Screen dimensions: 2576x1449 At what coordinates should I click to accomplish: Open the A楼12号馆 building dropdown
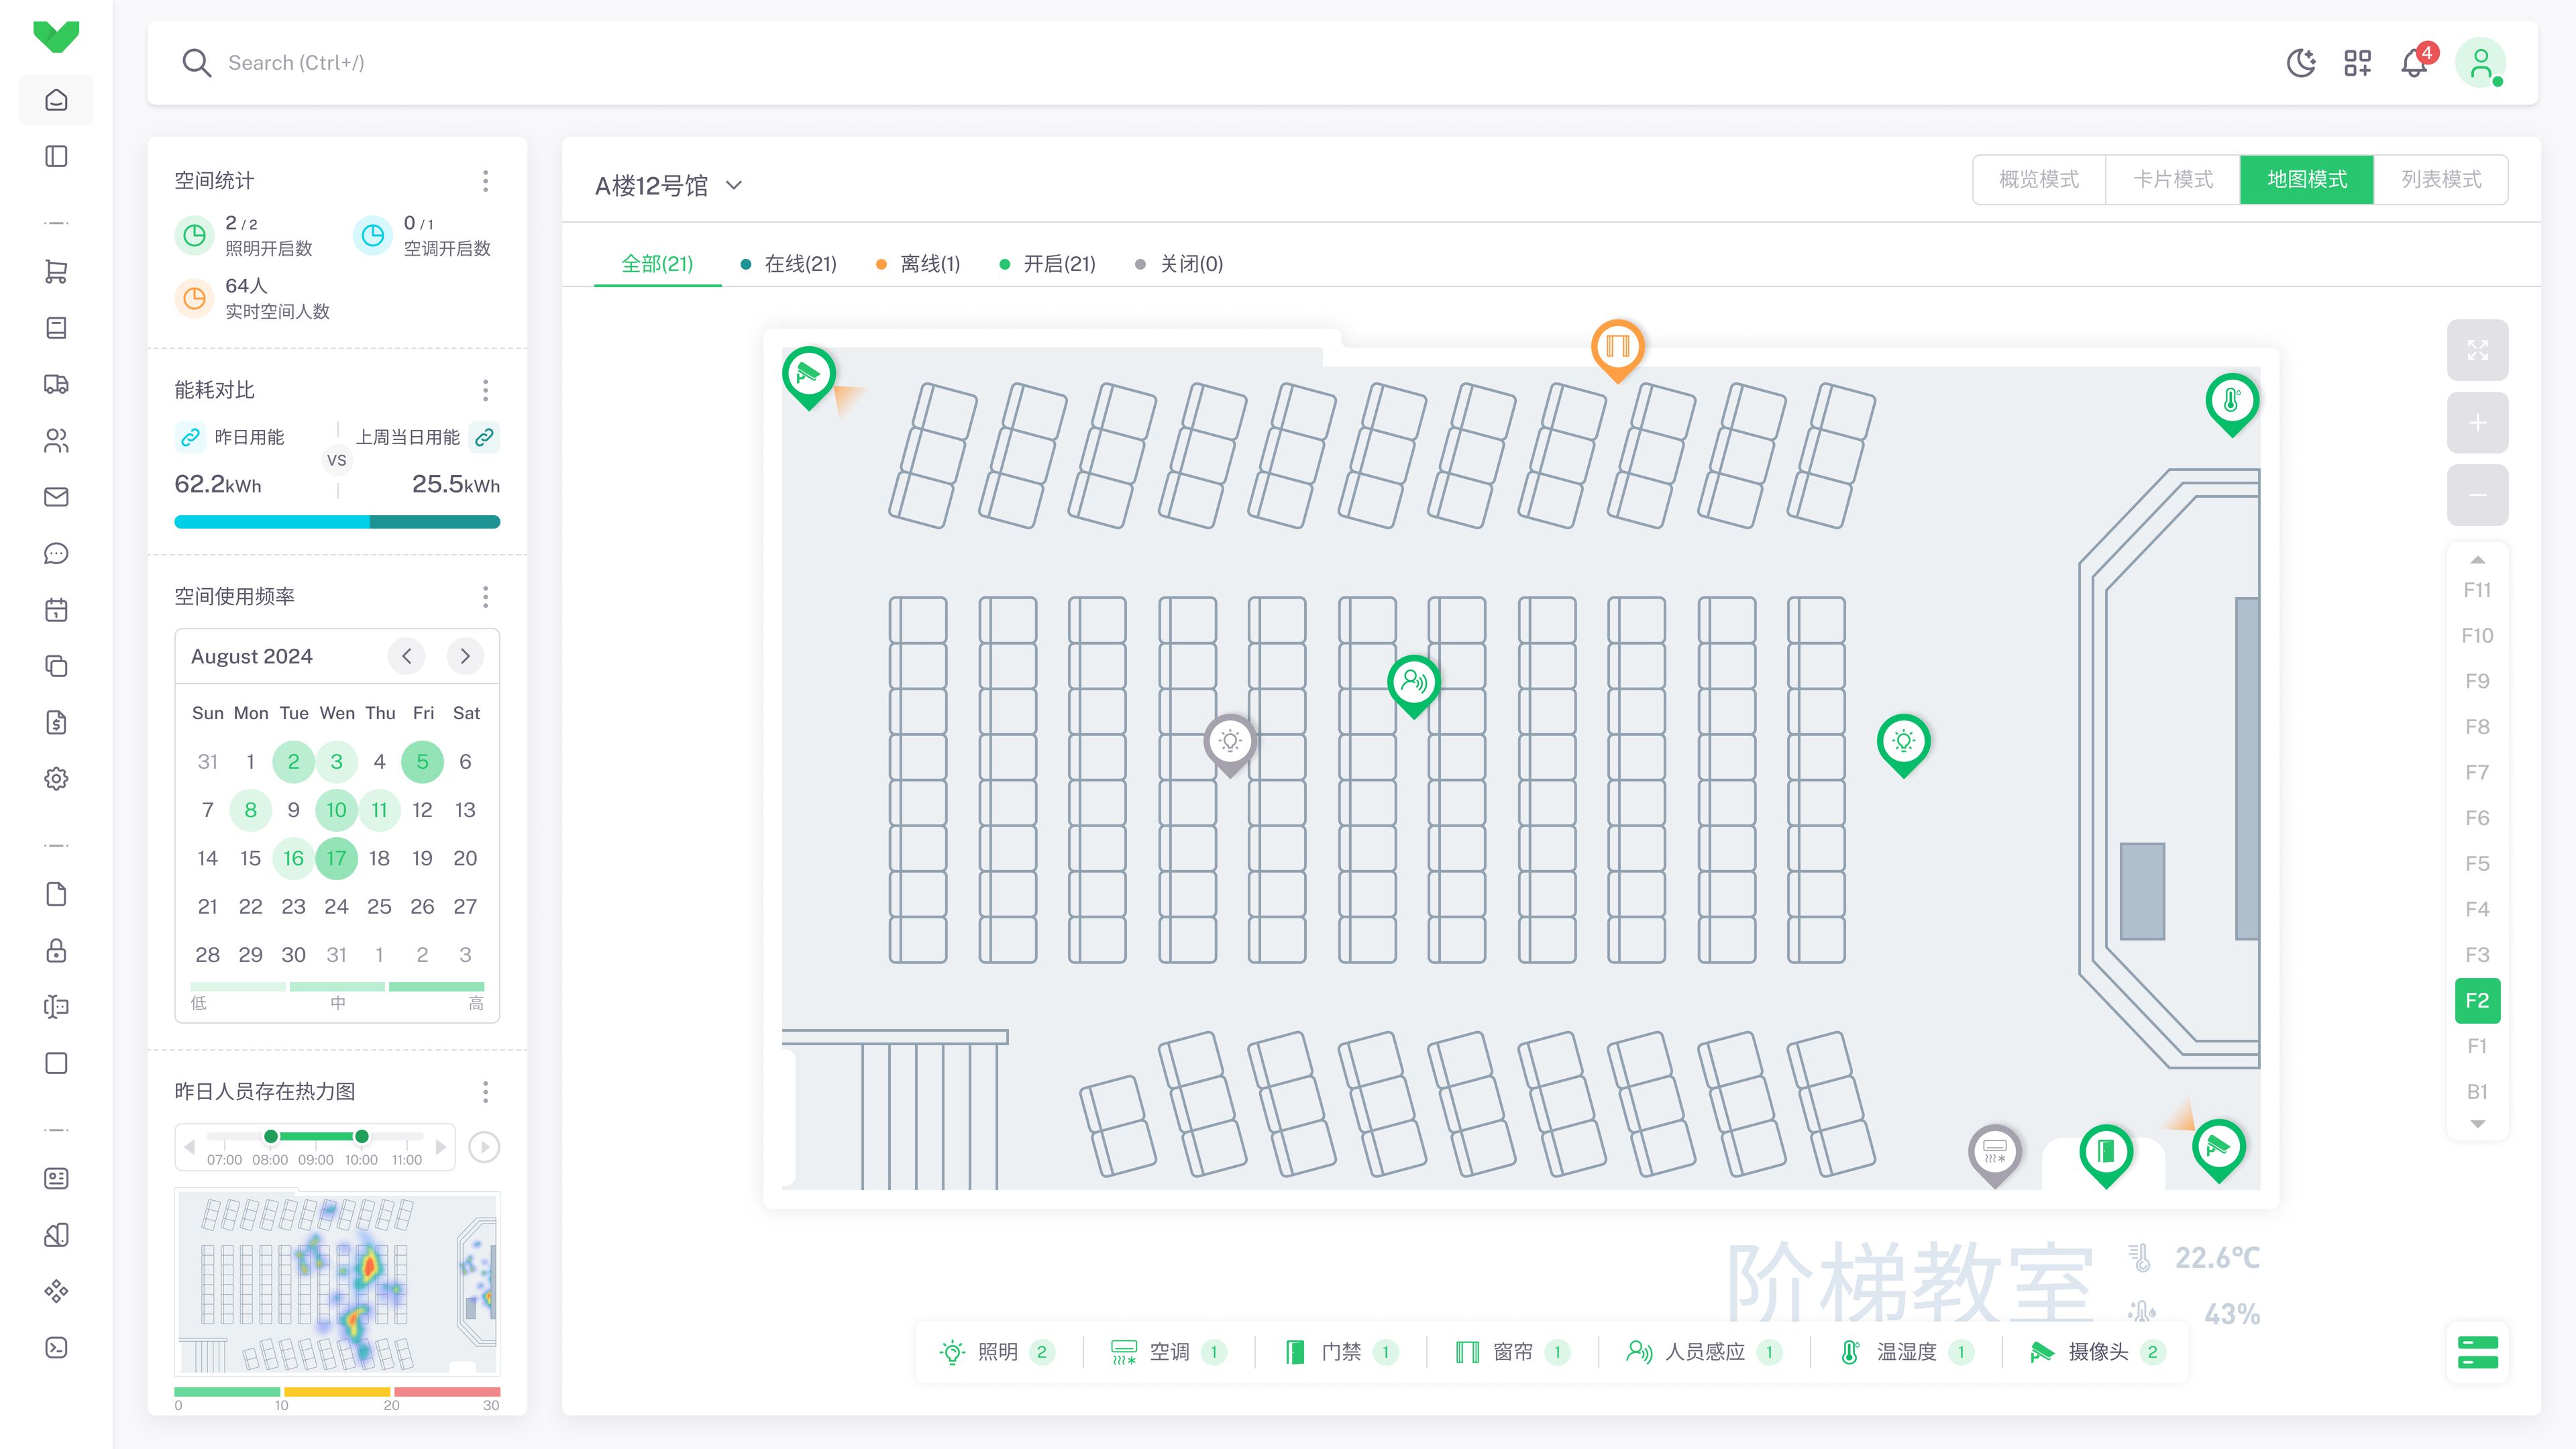tap(668, 185)
